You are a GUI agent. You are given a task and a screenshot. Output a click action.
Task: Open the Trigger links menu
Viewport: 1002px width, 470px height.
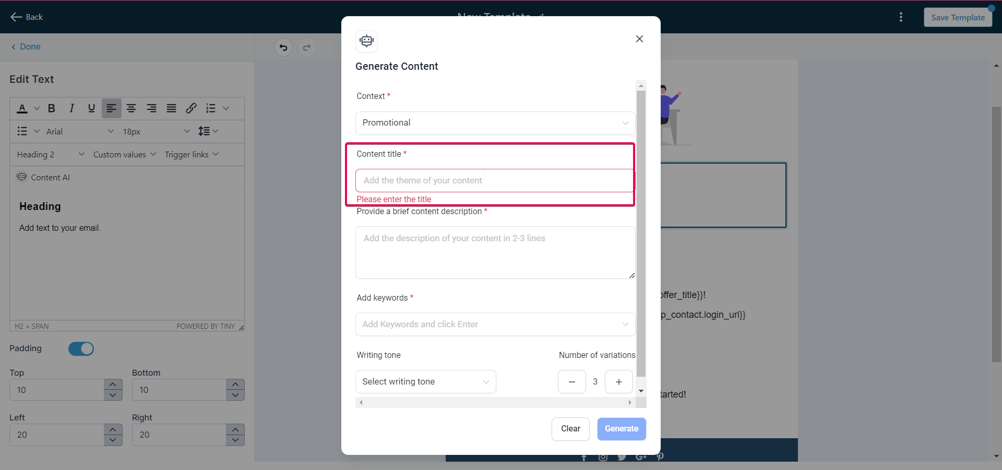click(191, 155)
